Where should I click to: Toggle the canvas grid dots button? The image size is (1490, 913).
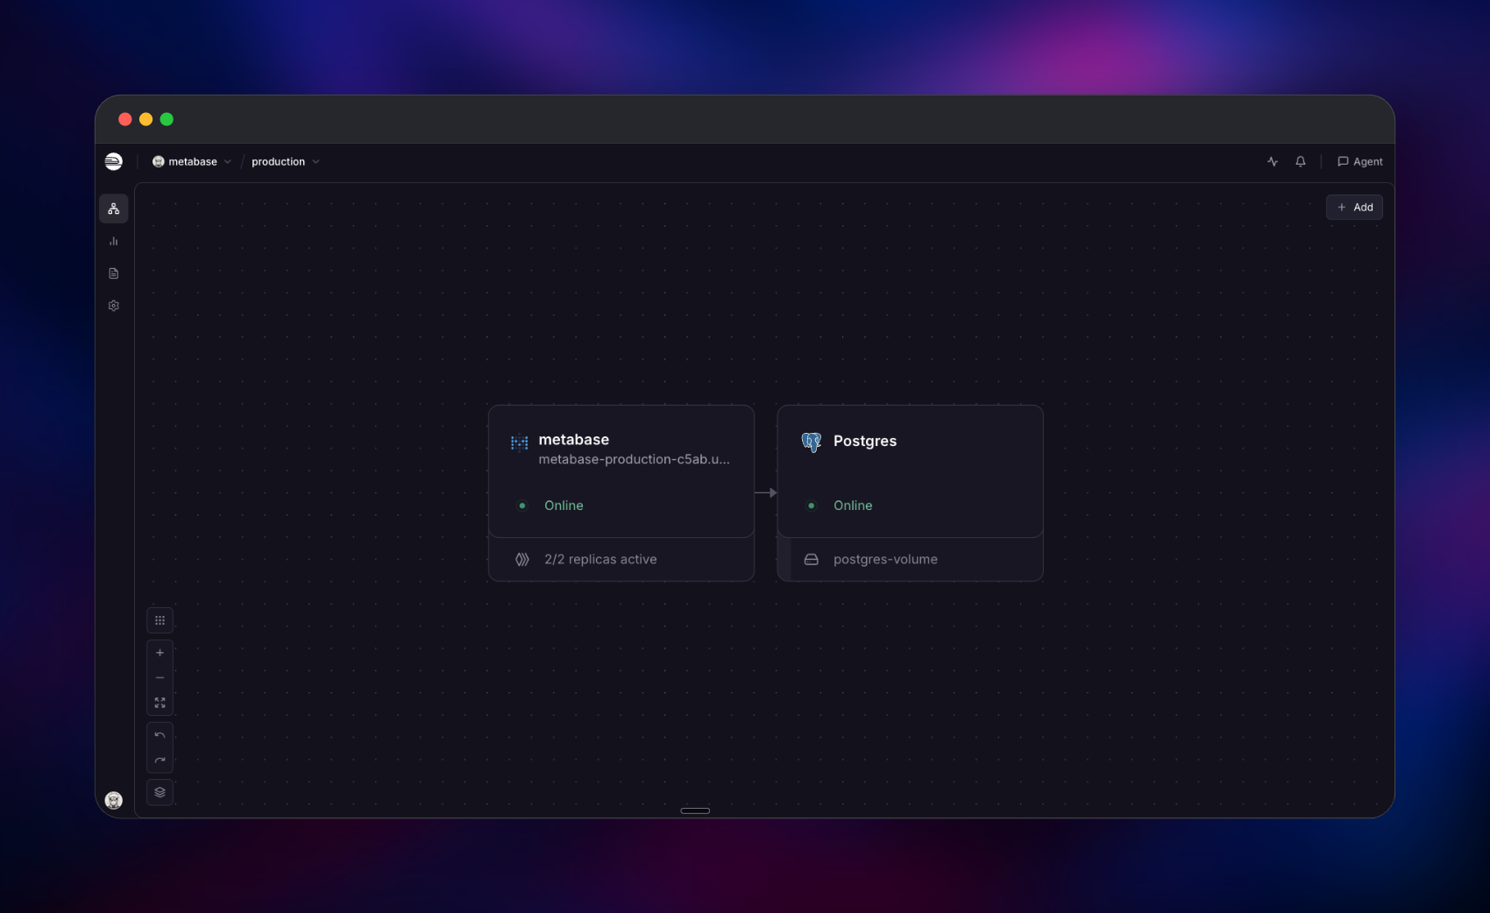tap(160, 620)
